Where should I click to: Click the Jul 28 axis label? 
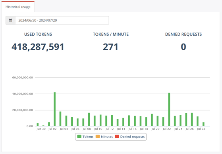click(201, 129)
